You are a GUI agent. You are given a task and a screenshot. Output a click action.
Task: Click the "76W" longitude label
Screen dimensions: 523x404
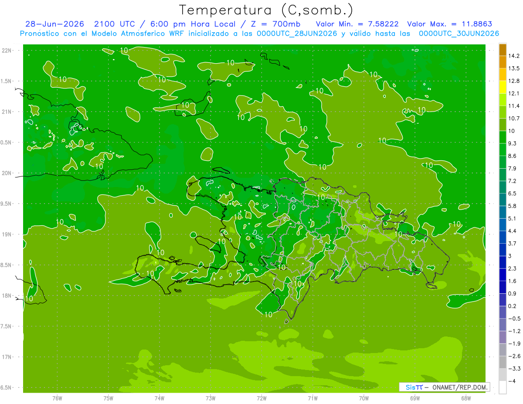[x=57, y=399]
